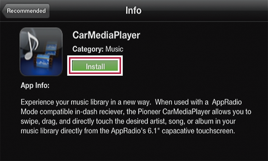The height and width of the screenshot is (161, 268).
Task: Click the red highlight border around Install
Action: click(95, 58)
